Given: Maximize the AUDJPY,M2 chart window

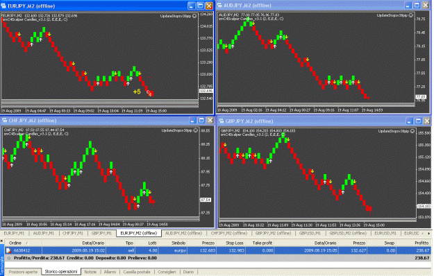Looking at the screenshot, I should 417,6.
